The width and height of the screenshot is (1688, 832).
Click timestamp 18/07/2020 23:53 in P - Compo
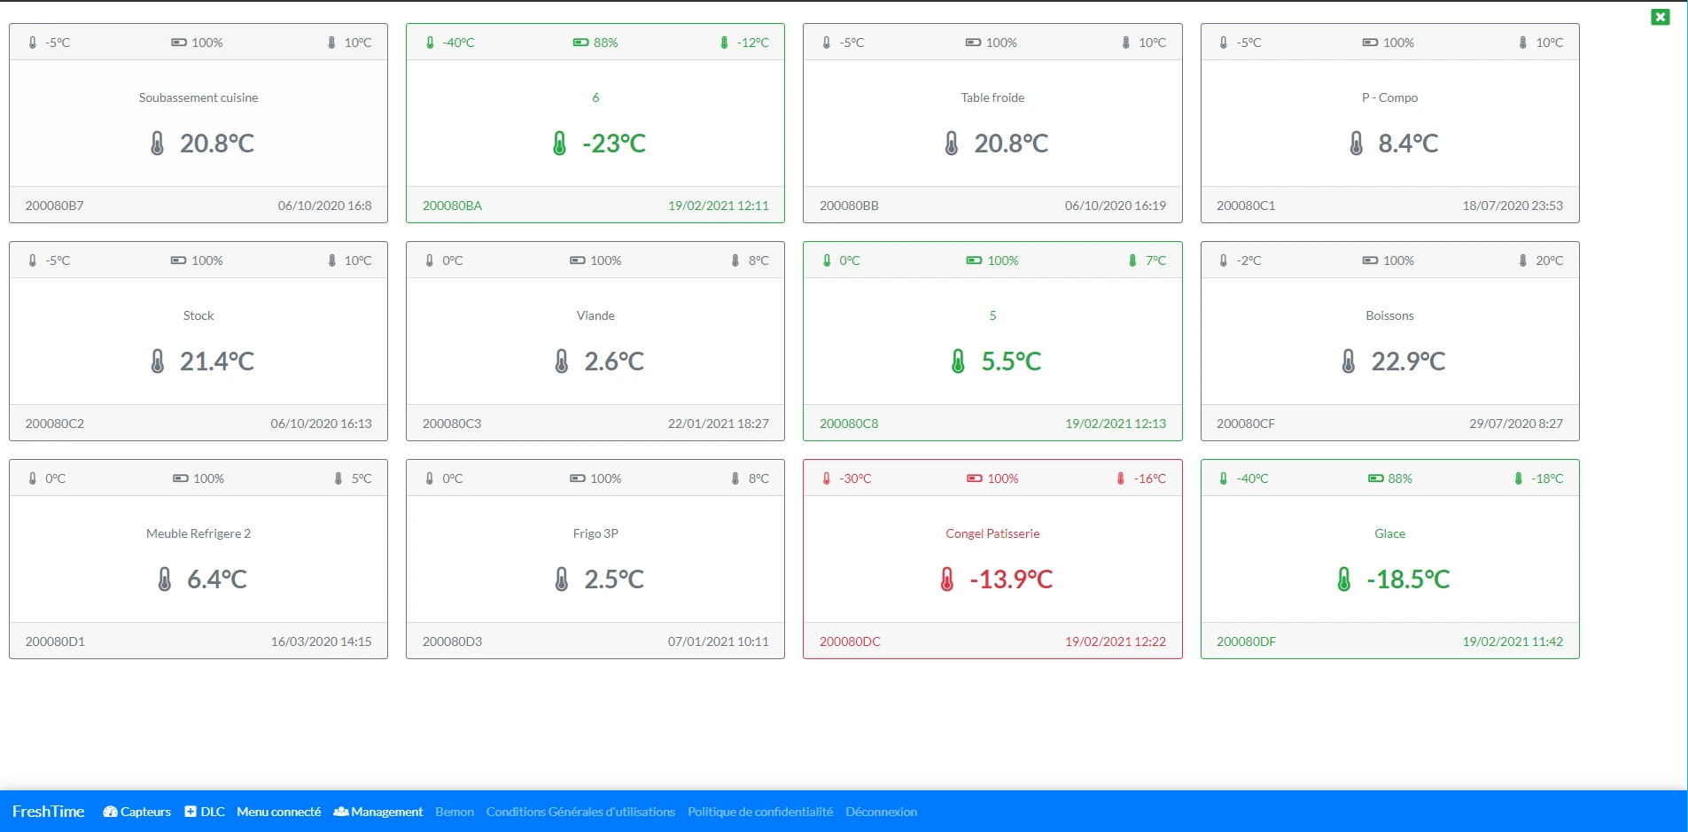1513,206
